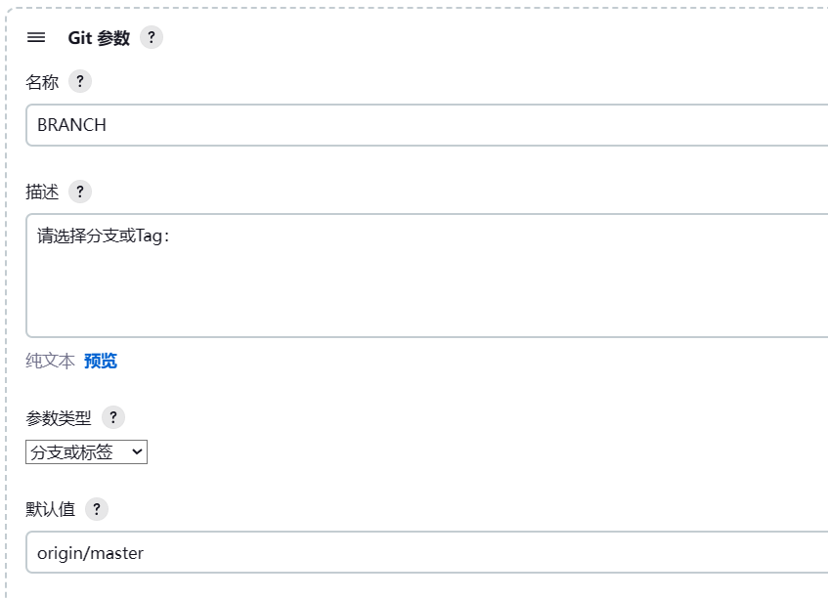
Task: Click the 参数类型 field label
Action: pos(59,418)
